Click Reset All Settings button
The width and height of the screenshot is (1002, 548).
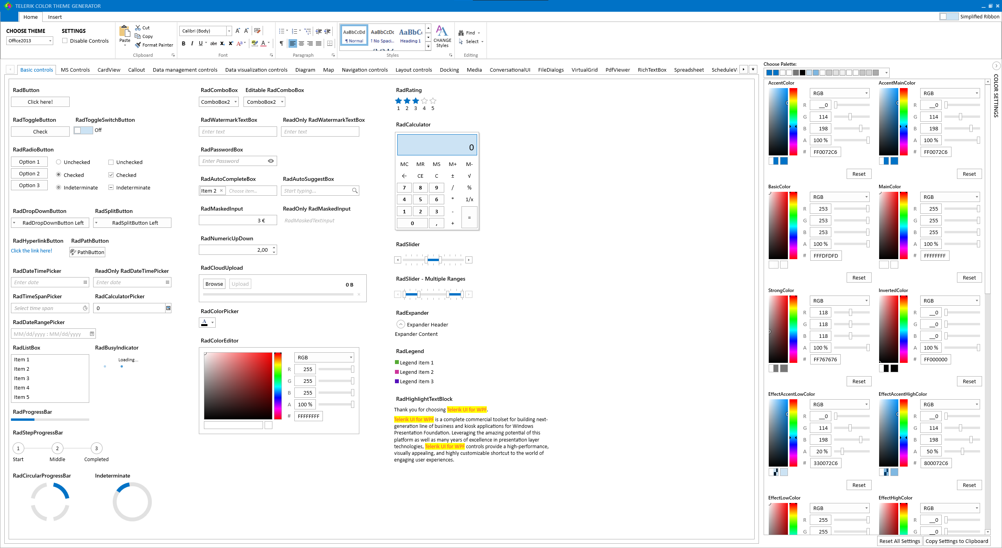899,541
